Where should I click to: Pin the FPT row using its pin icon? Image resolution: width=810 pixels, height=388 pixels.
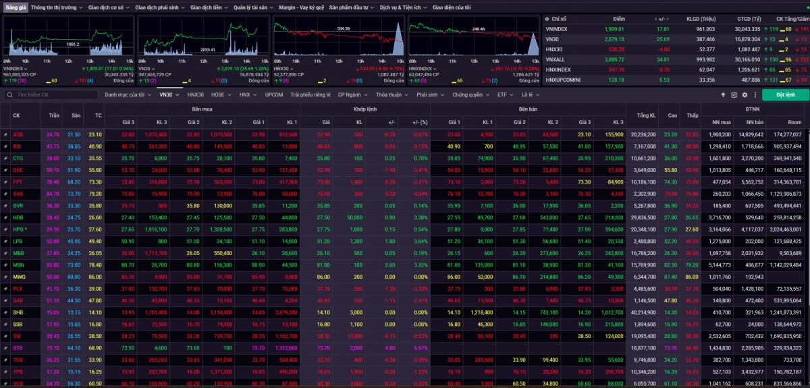coord(5,182)
